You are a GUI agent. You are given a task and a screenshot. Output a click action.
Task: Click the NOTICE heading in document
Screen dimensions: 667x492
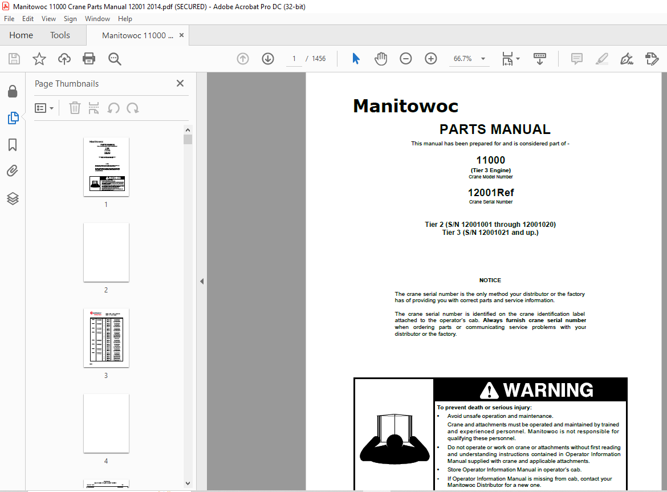click(490, 280)
